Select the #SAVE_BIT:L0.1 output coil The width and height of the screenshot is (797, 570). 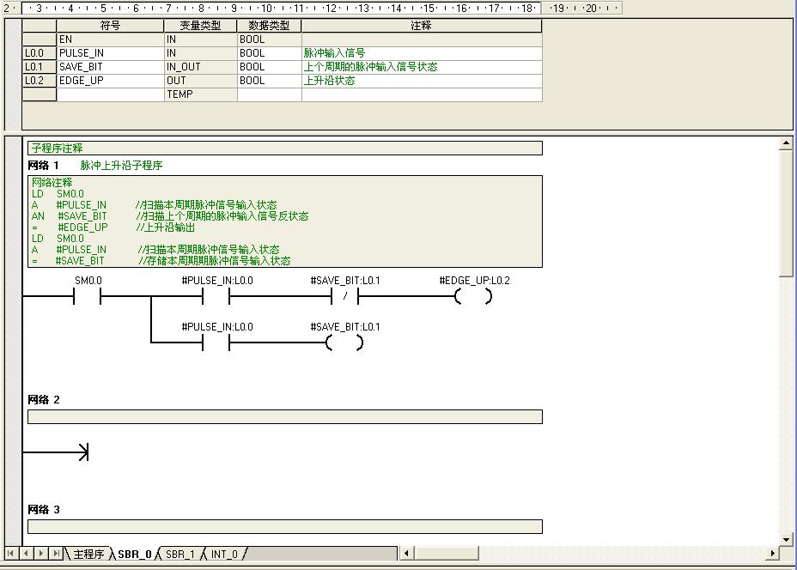click(344, 343)
